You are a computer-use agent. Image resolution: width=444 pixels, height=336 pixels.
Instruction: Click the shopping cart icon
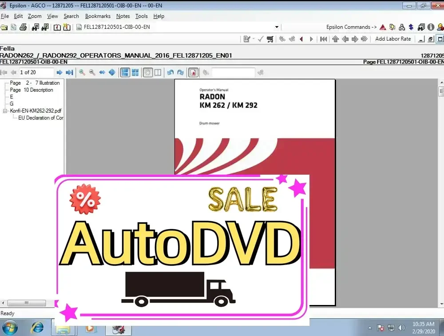pos(270,39)
